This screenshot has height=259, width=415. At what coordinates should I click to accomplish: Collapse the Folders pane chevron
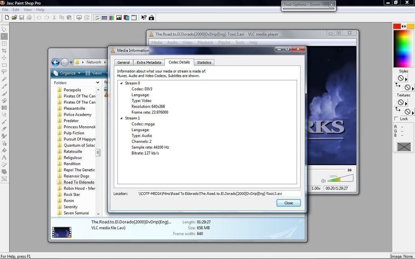pos(98,83)
